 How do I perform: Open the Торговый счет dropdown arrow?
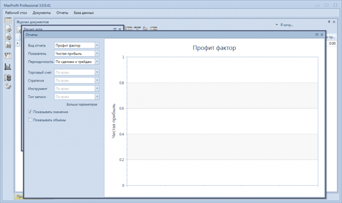(x=97, y=72)
